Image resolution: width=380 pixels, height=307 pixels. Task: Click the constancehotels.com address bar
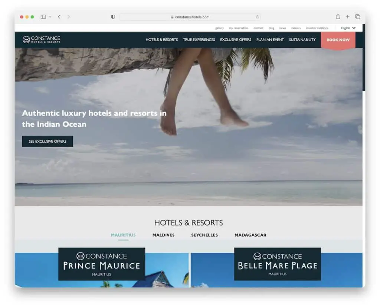(x=190, y=17)
